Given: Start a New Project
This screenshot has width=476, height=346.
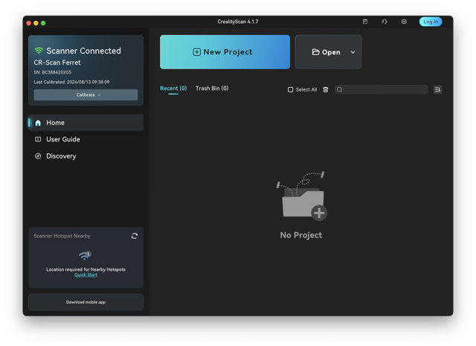Looking at the screenshot, I should 225,52.
